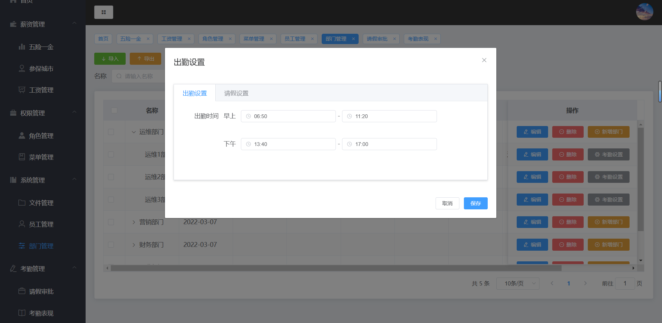The width and height of the screenshot is (662, 323).
Task: Select the 参保城市 sidebar icon
Action: coord(22,68)
